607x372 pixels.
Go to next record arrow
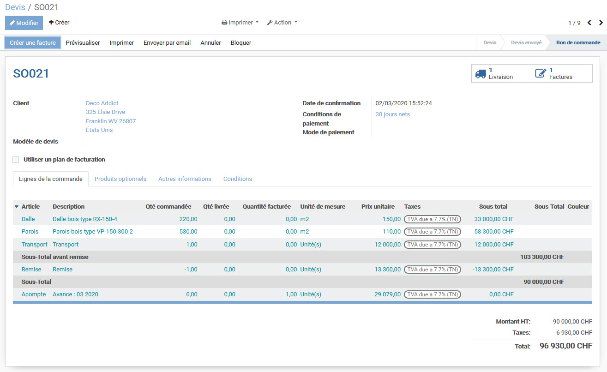tap(601, 23)
